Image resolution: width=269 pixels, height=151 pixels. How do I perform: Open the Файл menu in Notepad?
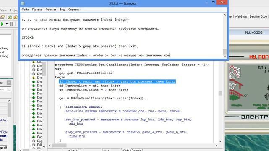coord(25,10)
